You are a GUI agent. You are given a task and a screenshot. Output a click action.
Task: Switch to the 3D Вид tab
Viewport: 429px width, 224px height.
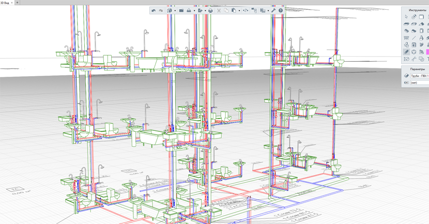pos(5,3)
